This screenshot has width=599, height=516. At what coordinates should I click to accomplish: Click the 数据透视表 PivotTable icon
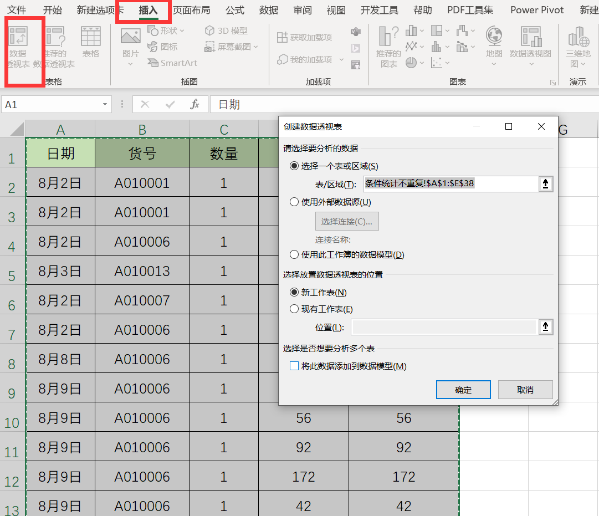18,37
